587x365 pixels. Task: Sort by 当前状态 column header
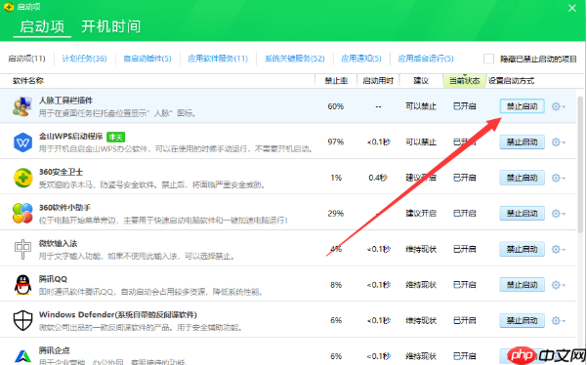[x=464, y=81]
